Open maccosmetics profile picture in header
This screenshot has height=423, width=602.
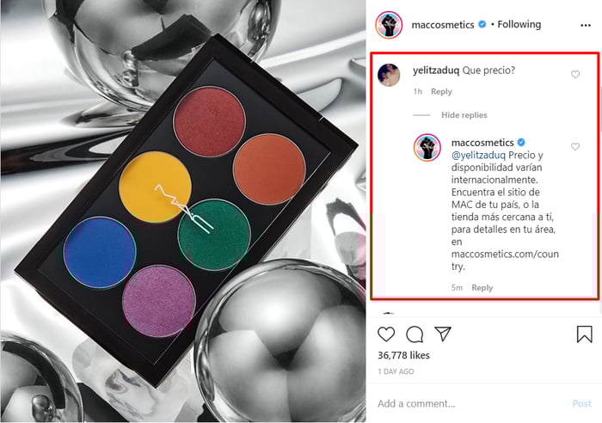(389, 25)
